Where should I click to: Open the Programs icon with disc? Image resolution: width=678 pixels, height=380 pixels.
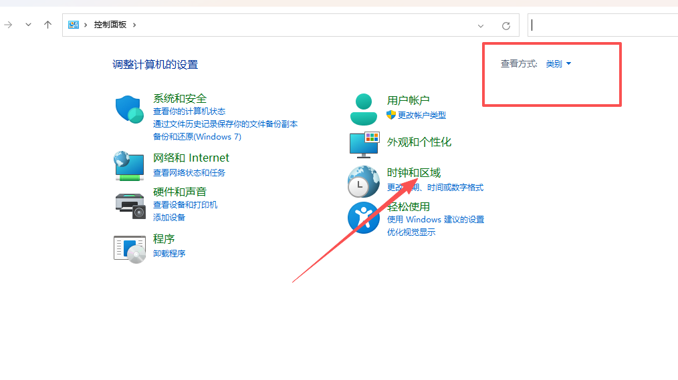click(130, 248)
